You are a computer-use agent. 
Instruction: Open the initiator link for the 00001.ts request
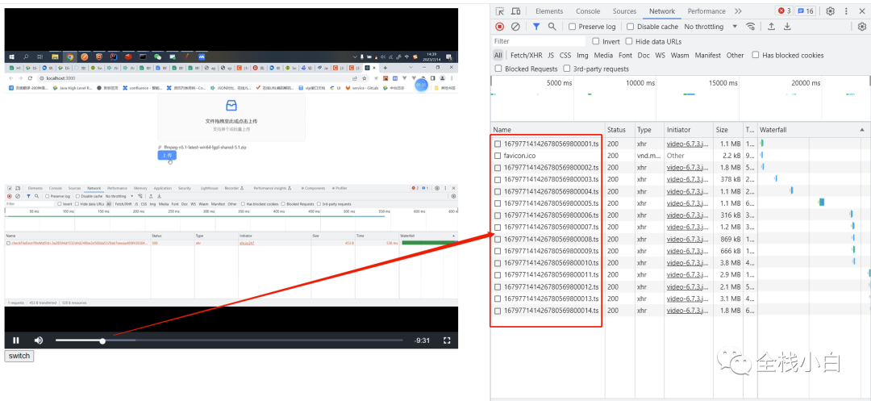pos(688,144)
